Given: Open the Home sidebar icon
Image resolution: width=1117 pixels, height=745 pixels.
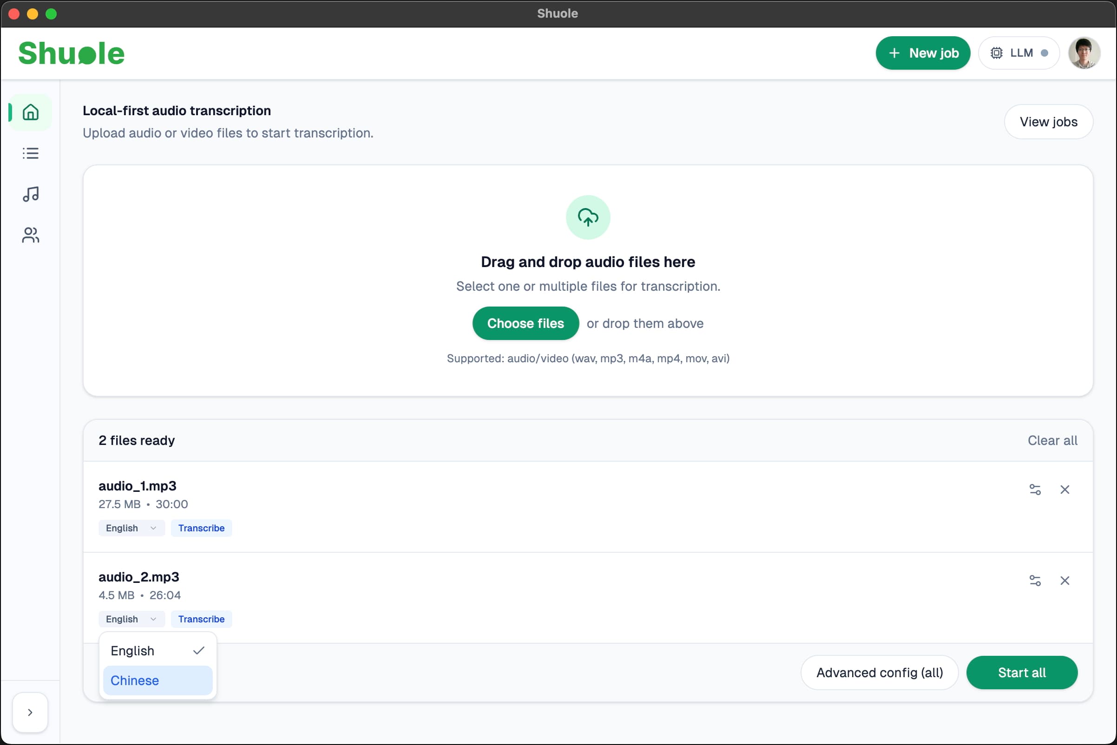Looking at the screenshot, I should (30, 112).
